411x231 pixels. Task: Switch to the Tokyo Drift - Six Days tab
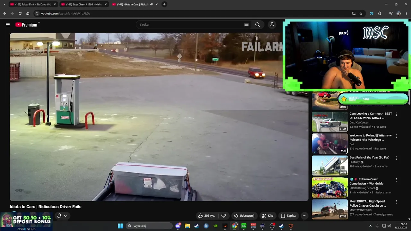33,4
